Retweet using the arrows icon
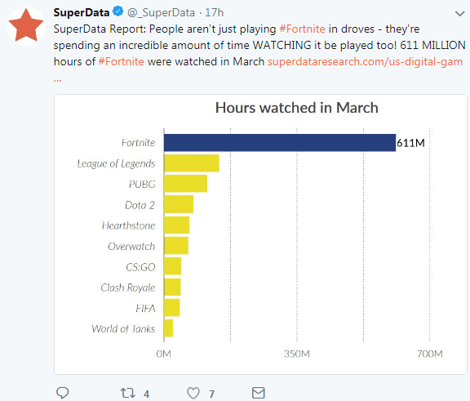470x401 pixels. coord(127,393)
